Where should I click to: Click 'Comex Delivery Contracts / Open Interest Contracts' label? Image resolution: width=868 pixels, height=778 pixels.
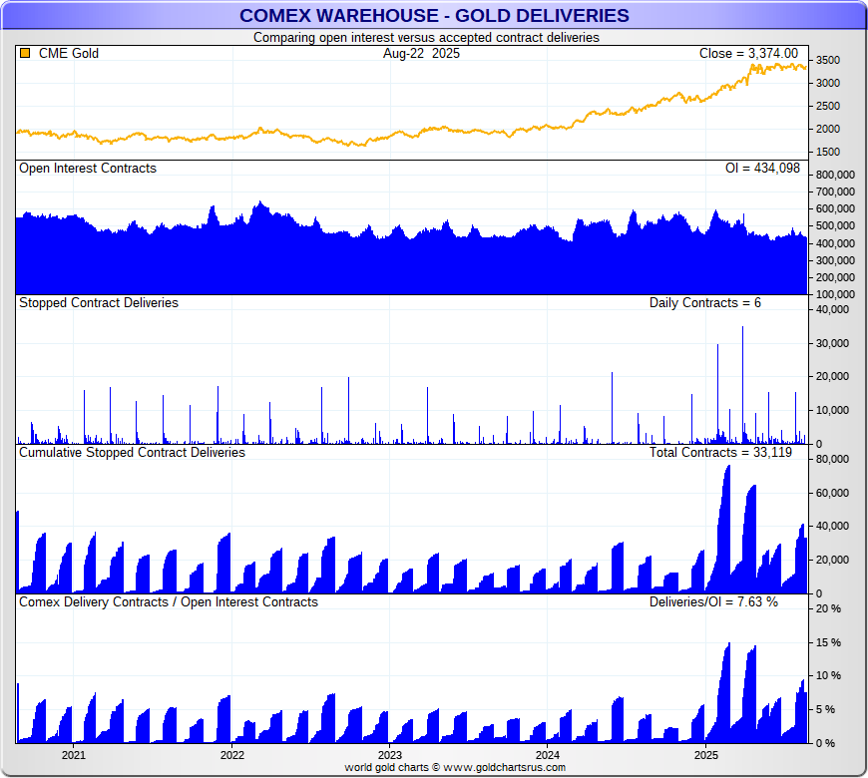click(169, 602)
